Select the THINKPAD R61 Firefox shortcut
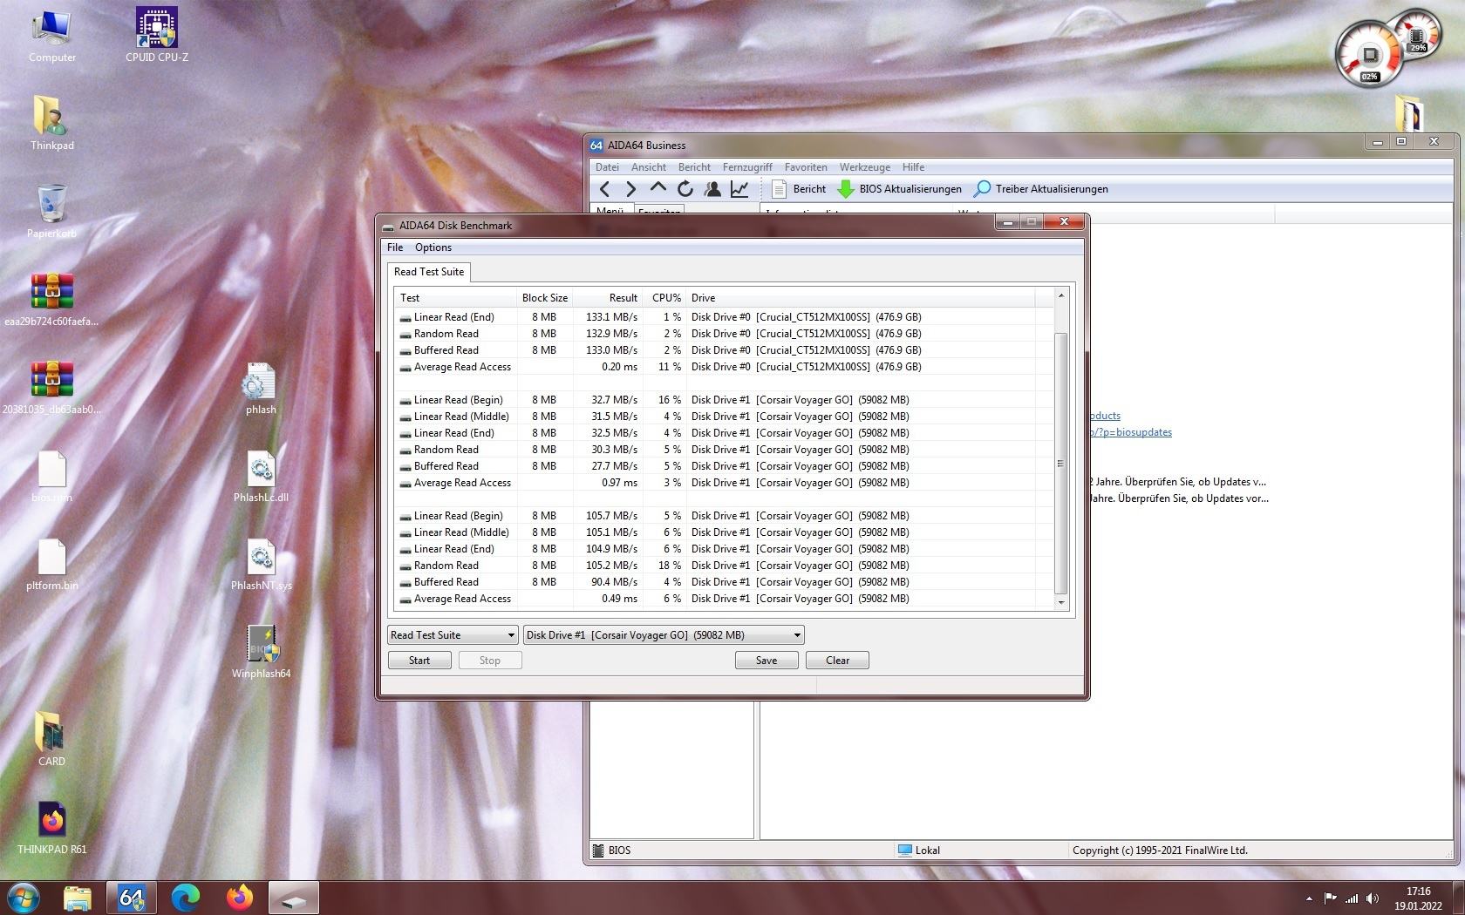Image resolution: width=1465 pixels, height=915 pixels. point(52,828)
